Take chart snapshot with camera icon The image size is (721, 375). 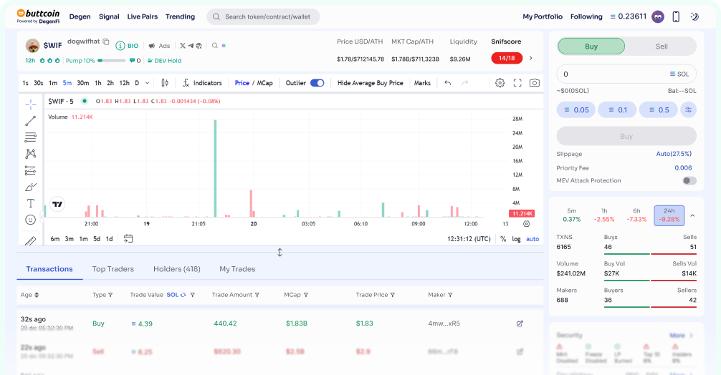[535, 83]
